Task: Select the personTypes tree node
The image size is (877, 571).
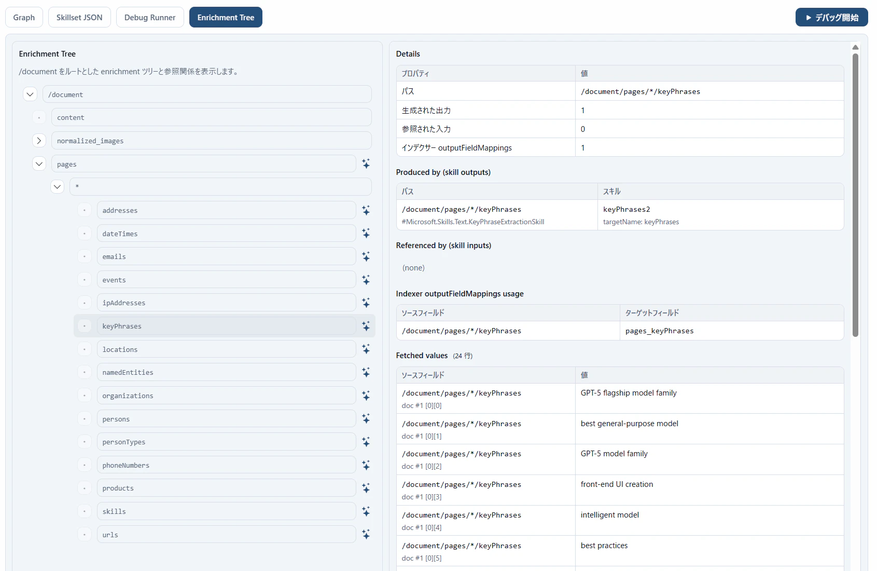Action: tap(226, 442)
